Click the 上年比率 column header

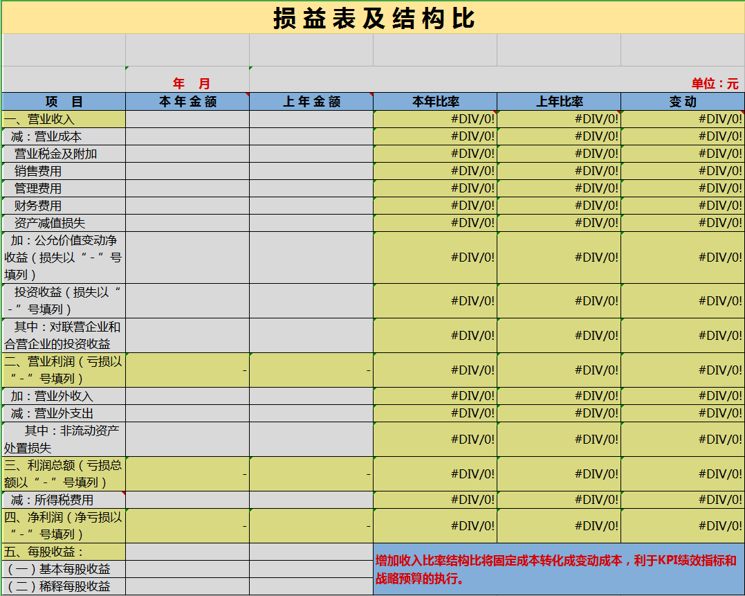click(559, 102)
